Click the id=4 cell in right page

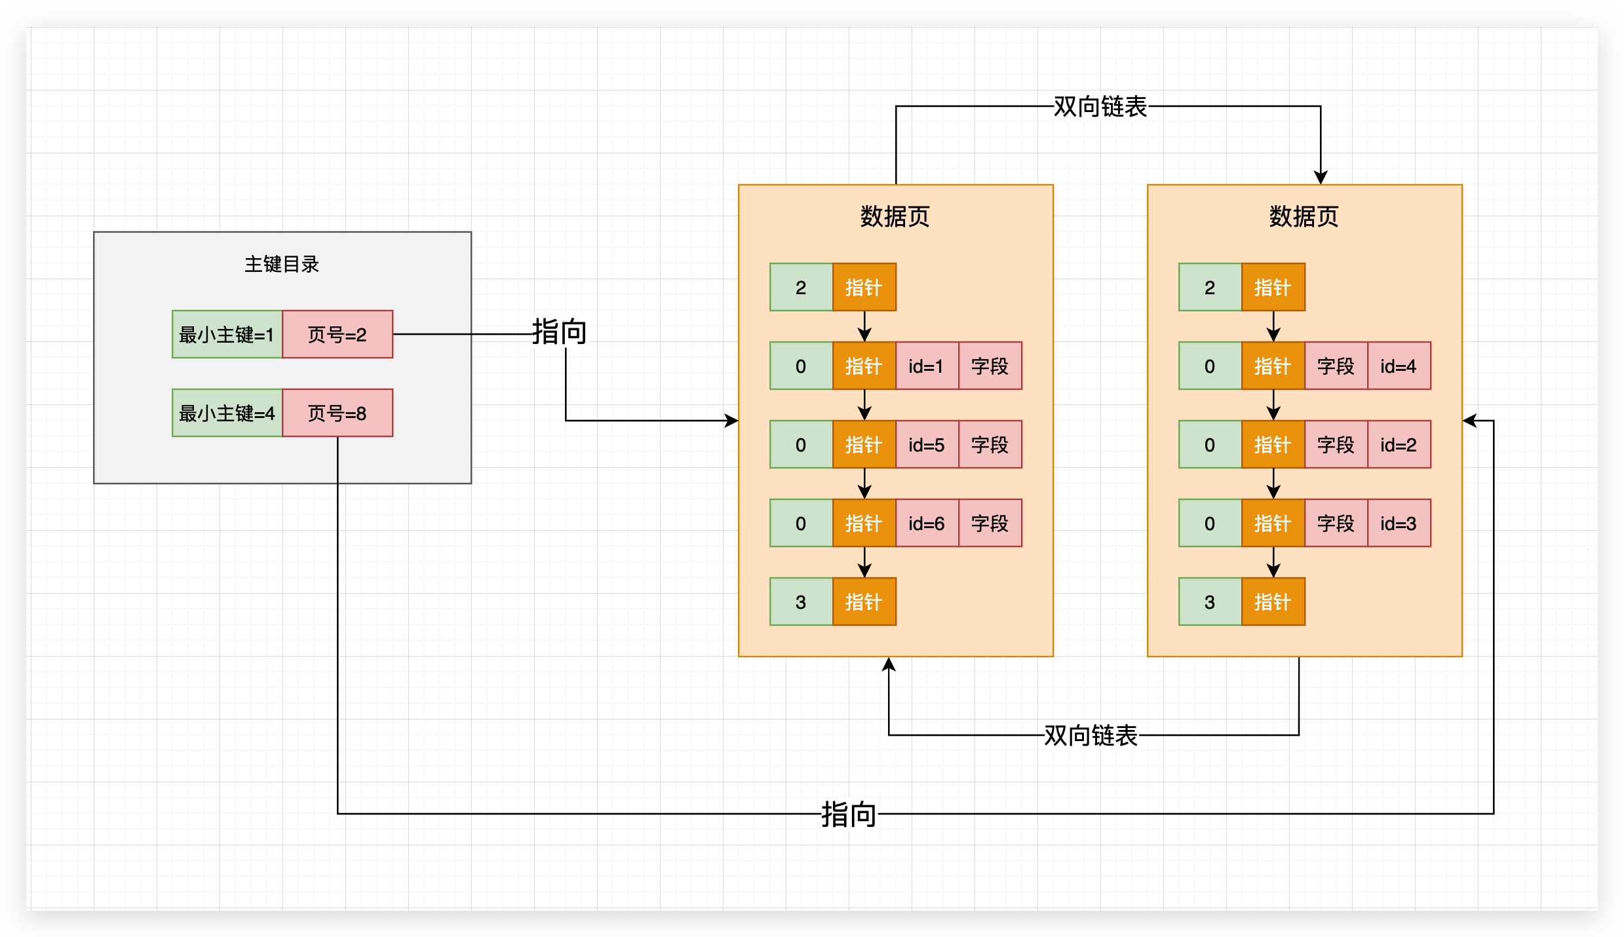(1399, 366)
